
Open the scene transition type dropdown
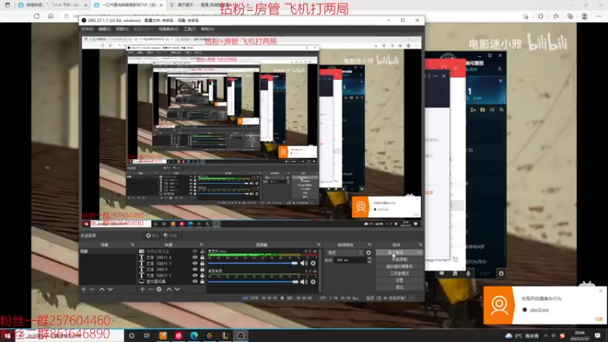(345, 253)
